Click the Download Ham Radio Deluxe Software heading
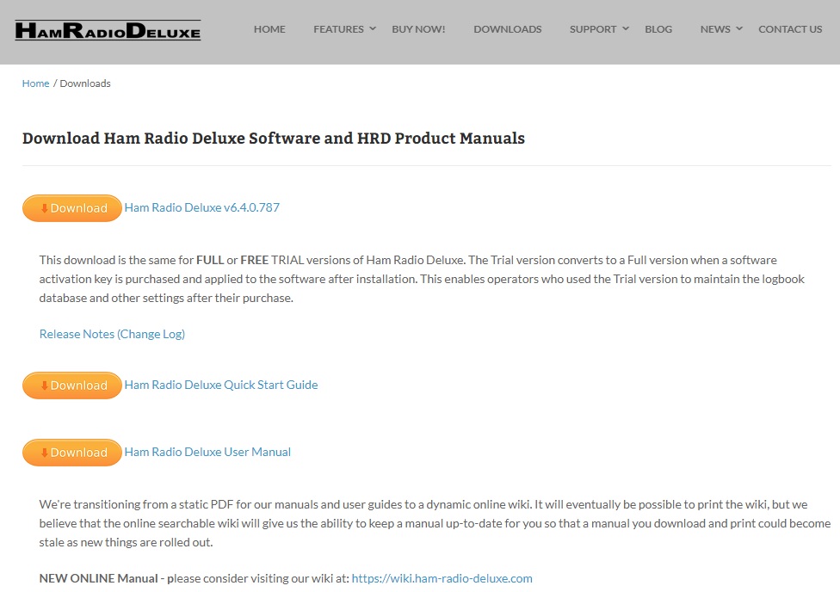Image resolution: width=840 pixels, height=592 pixels. pos(273,139)
